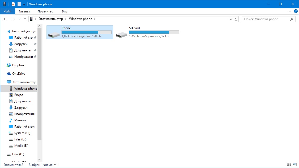Screen dimensions: 299x168
Task: Open pinned Загрузки under quick access
Action: pyautogui.click(x=21, y=44)
